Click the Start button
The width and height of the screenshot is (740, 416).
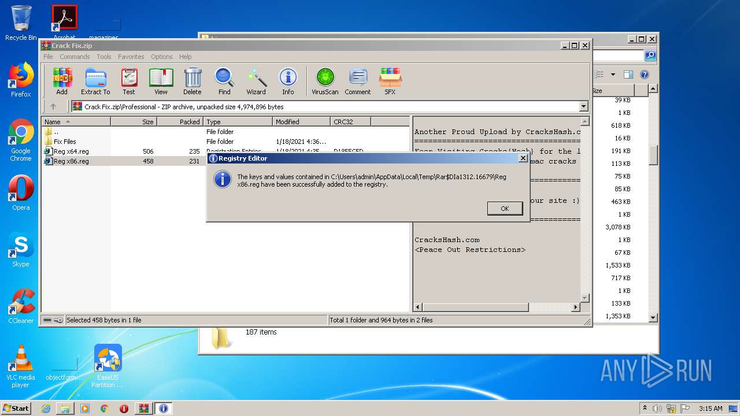coord(16,408)
